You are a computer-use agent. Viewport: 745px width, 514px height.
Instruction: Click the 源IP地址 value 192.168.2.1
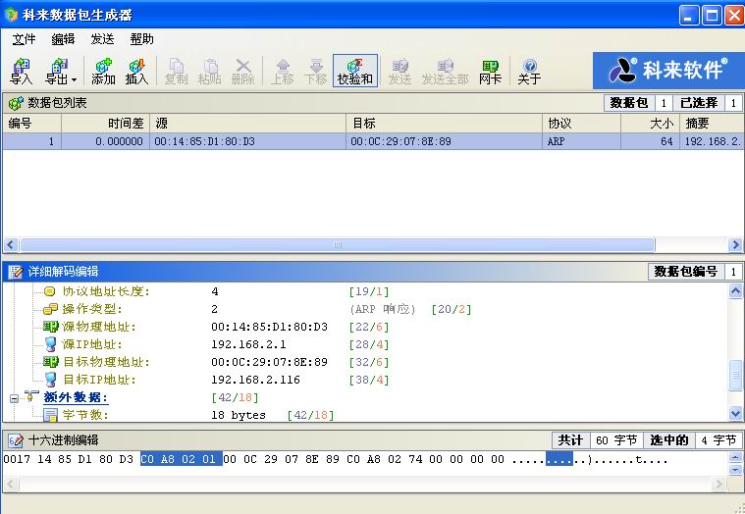coord(248,344)
